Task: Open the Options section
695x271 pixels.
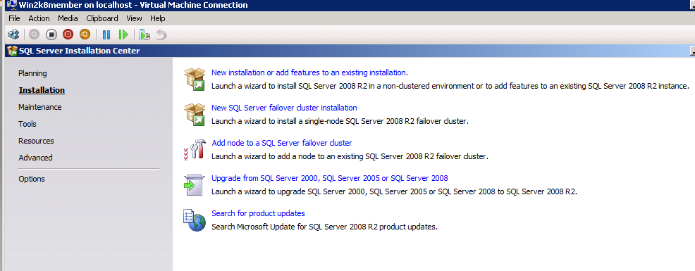Action: [x=32, y=179]
